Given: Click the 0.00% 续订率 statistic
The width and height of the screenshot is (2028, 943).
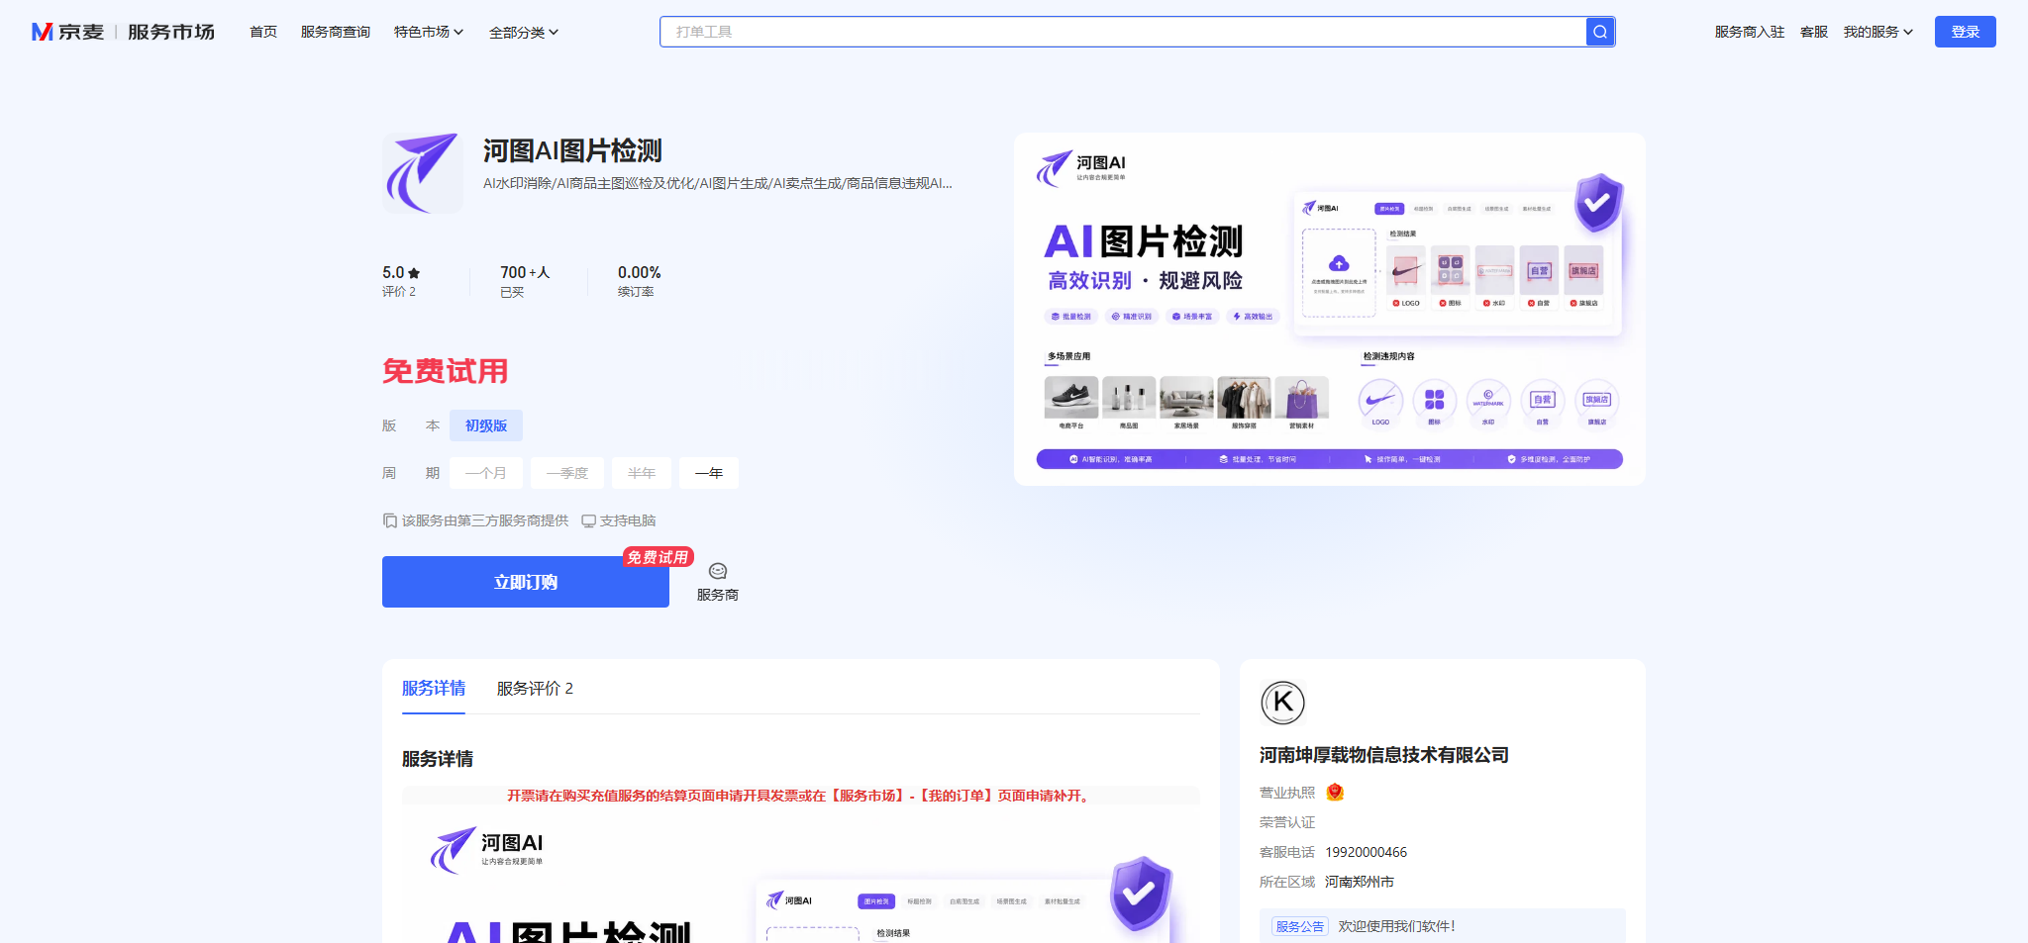Looking at the screenshot, I should coord(640,281).
